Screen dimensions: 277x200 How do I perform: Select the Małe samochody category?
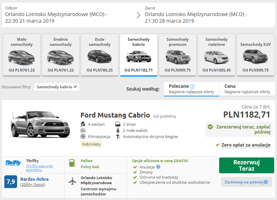pos(22,55)
